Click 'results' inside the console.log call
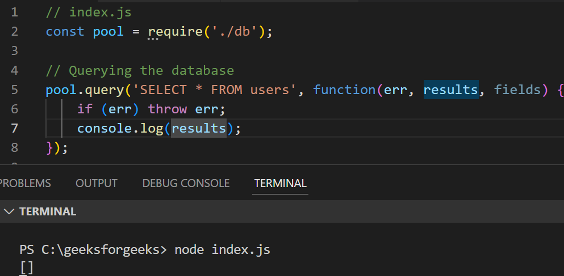 (x=199, y=128)
